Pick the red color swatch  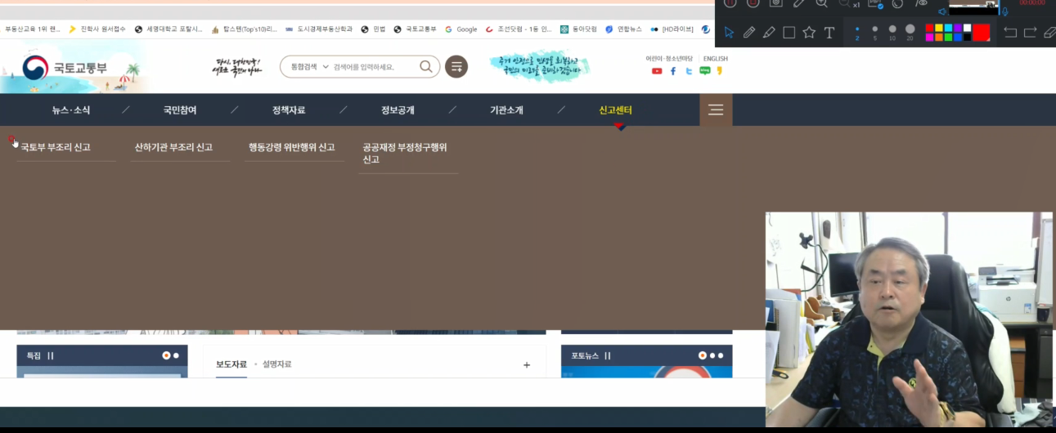coord(929,28)
